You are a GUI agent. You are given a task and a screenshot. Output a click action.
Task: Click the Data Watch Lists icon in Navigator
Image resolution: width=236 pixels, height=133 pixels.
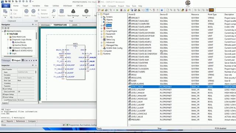(x=10, y=37)
